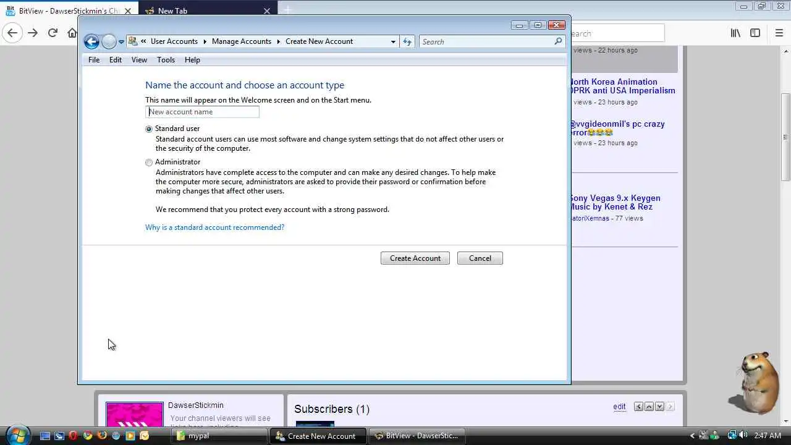Open the View menu
791x445 pixels.
point(139,60)
